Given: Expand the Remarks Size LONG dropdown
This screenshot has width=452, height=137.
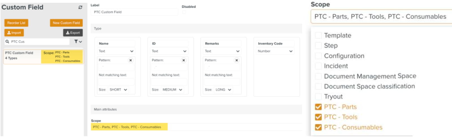Looking at the screenshot, I should [x=223, y=90].
